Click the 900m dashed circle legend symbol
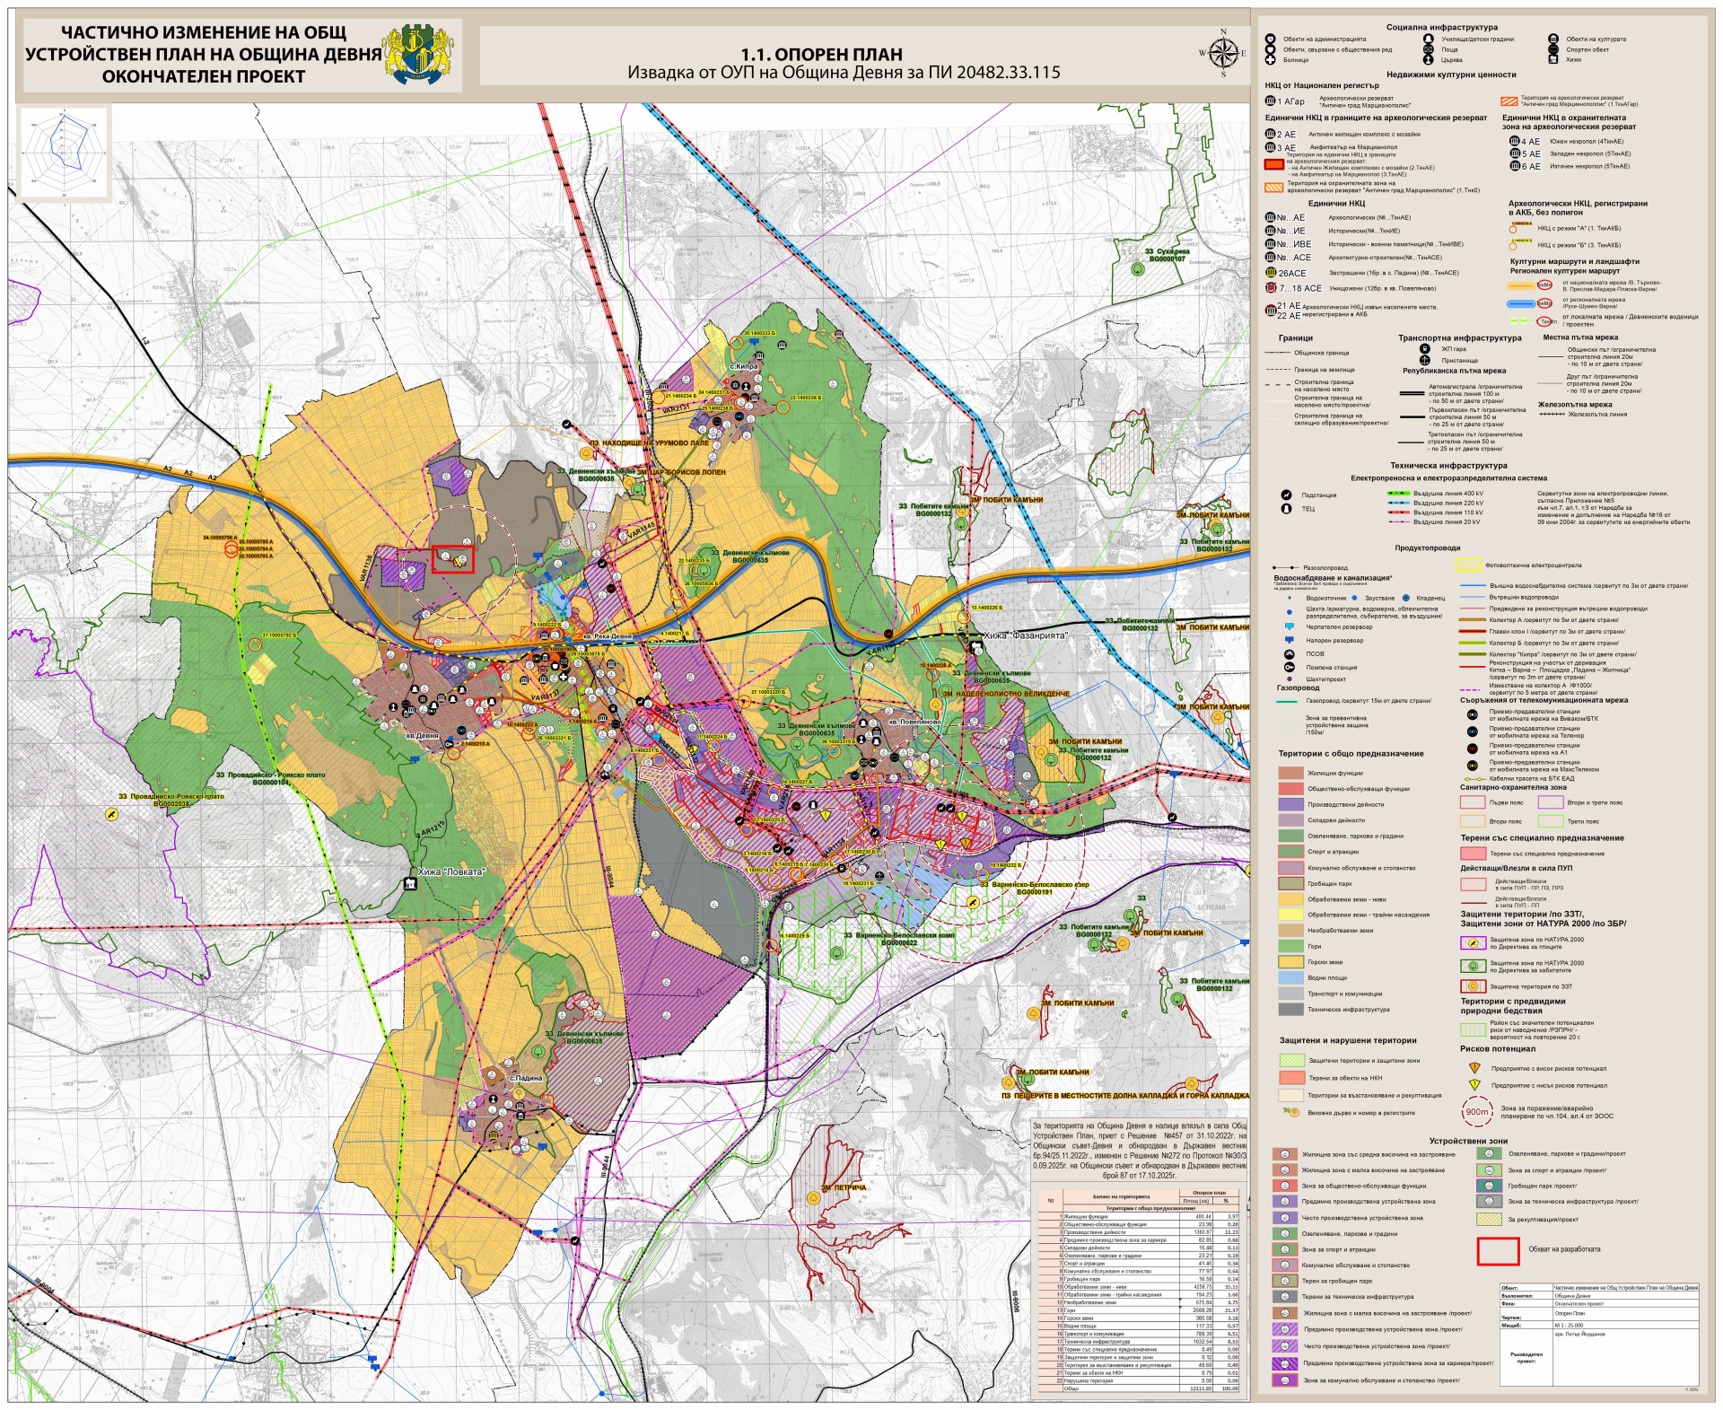The image size is (1723, 1410). (1477, 1112)
